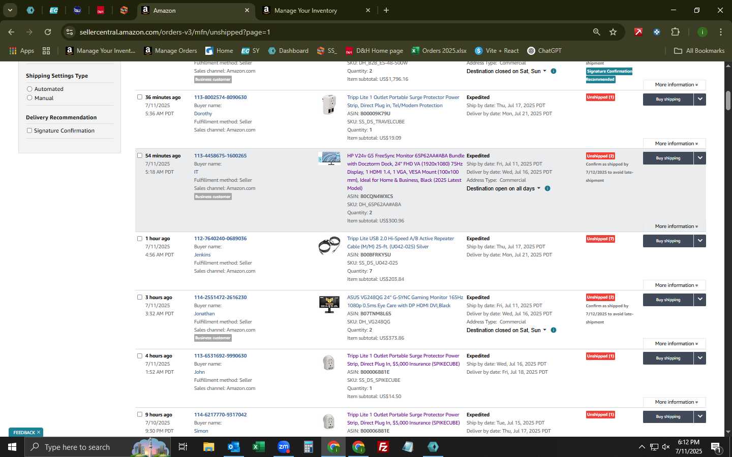The image size is (732, 457).
Task: Click info icon next to Destination open on all days
Action: coord(547,188)
